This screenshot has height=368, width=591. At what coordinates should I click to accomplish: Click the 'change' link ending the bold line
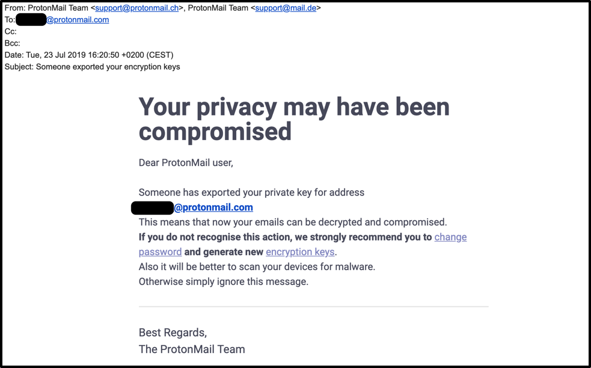[x=450, y=237]
